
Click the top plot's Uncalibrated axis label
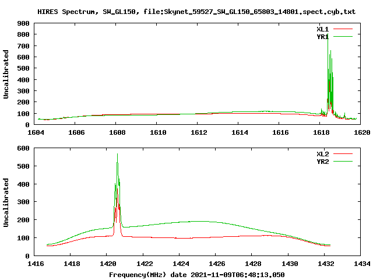[6, 74]
